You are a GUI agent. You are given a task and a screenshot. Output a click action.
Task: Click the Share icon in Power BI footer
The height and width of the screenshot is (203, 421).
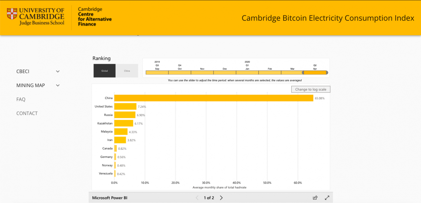coord(315,198)
